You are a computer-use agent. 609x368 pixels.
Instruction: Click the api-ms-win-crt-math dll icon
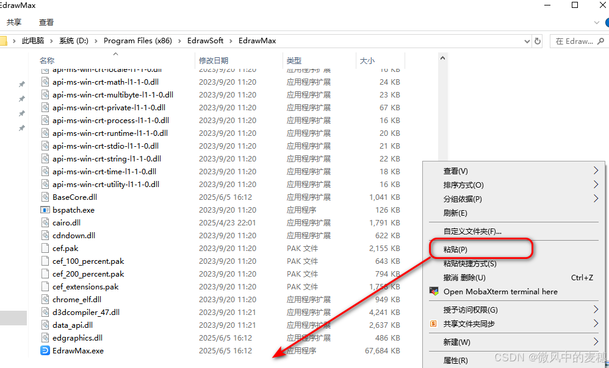click(x=45, y=82)
